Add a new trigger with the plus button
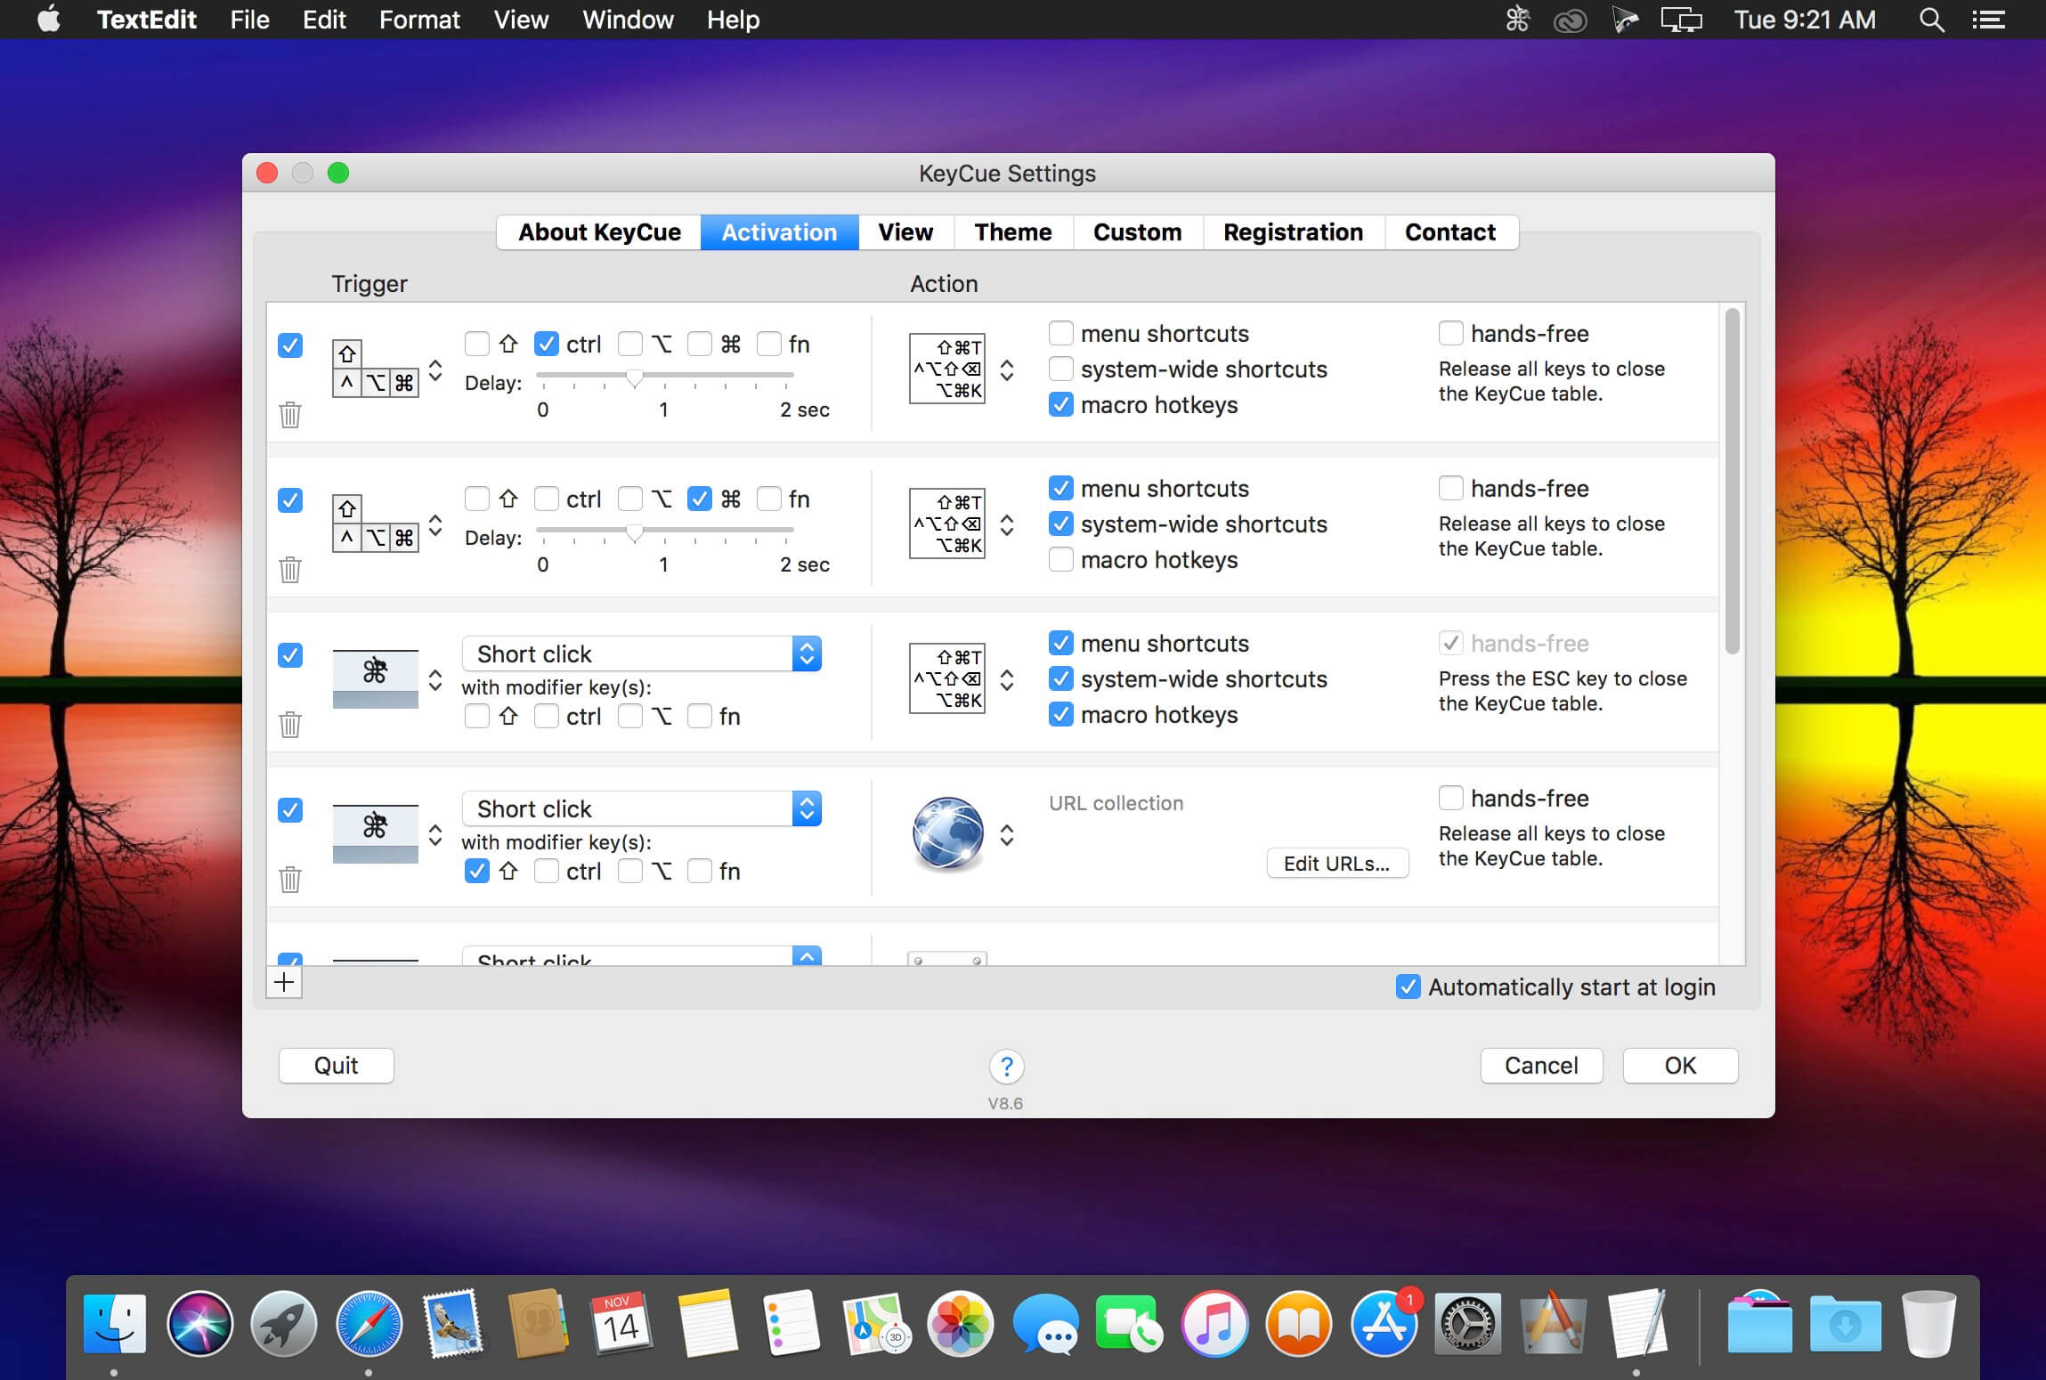The image size is (2046, 1380). 284,982
